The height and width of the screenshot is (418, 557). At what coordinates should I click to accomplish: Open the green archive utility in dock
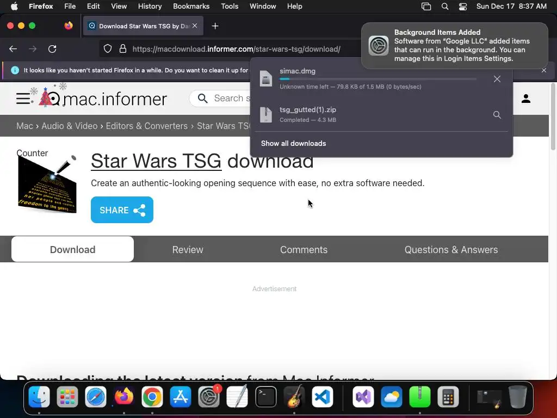[x=420, y=397]
